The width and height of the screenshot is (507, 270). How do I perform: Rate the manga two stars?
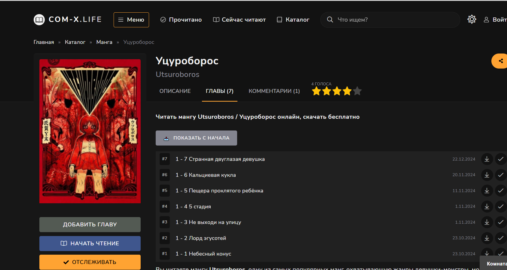click(327, 91)
